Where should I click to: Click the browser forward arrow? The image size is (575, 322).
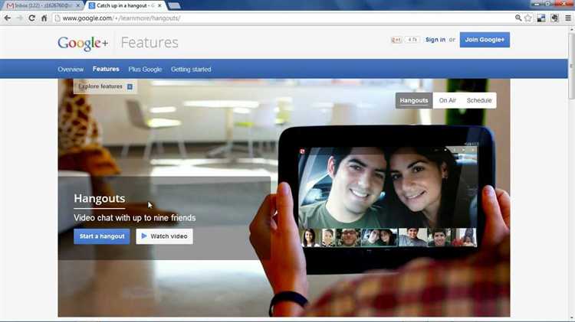click(19, 18)
